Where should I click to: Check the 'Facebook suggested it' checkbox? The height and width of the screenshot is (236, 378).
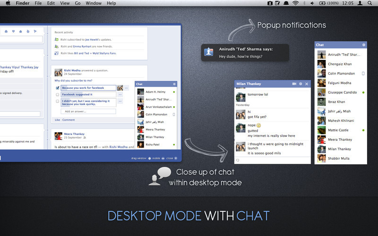tap(57, 95)
